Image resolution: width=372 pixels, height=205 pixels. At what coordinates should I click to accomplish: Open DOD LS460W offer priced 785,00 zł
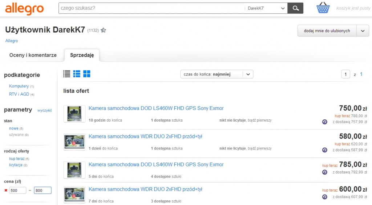point(156,164)
